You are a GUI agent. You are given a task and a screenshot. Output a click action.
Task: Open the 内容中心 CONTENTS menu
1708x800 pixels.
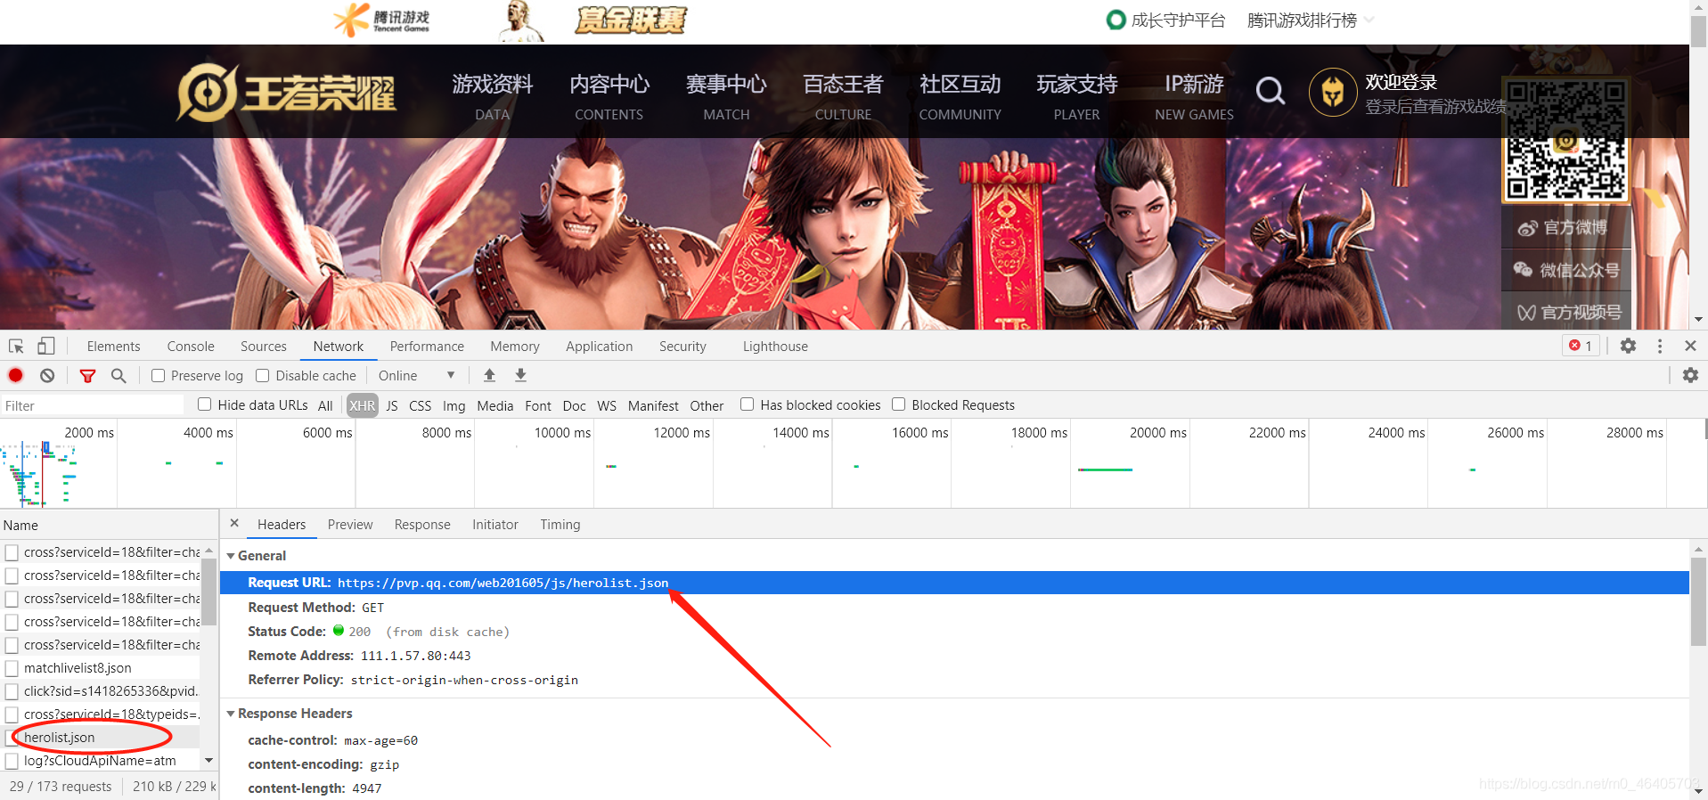tap(609, 96)
